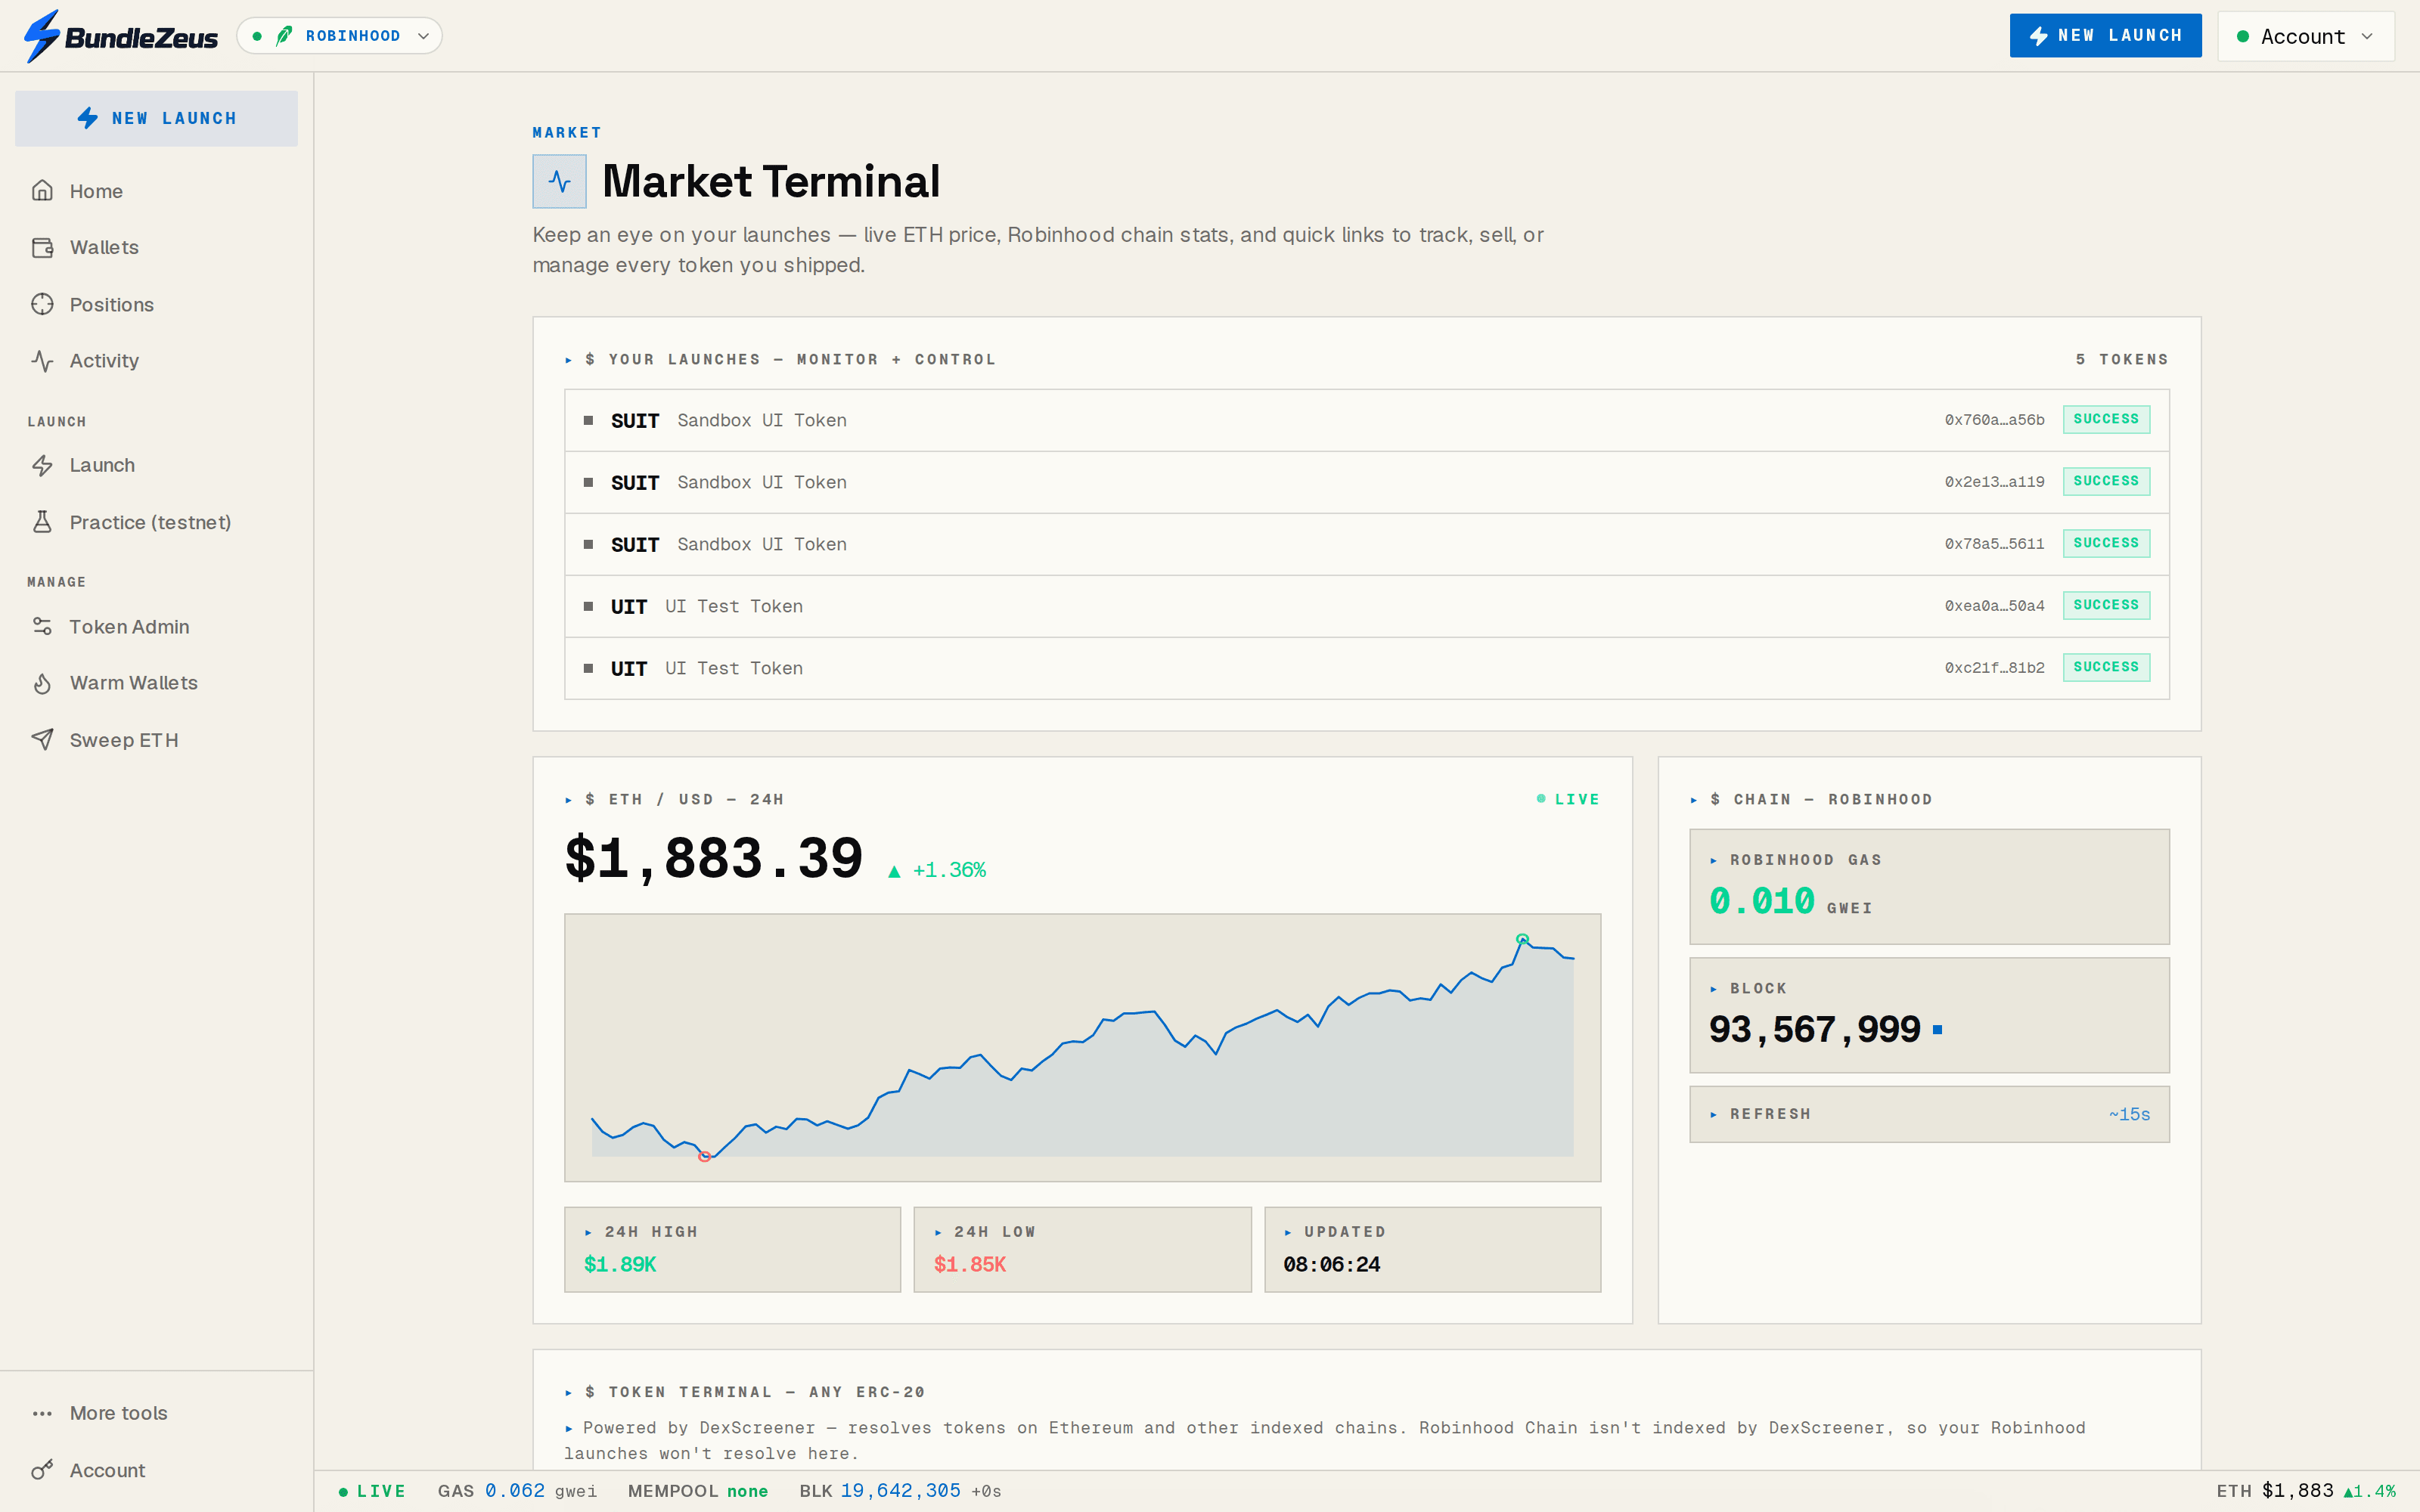Open the Launch menu item
The height and width of the screenshot is (1512, 2420).
(102, 465)
